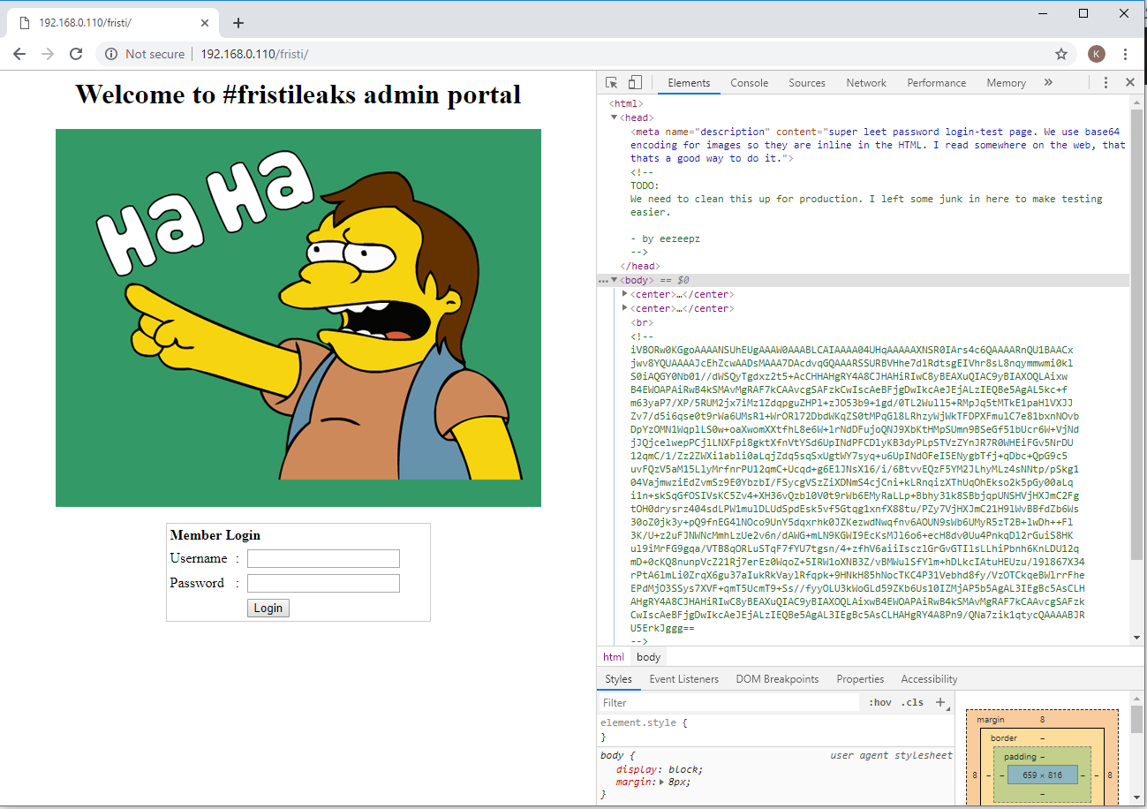Open the Accessibility pane tab

click(929, 679)
